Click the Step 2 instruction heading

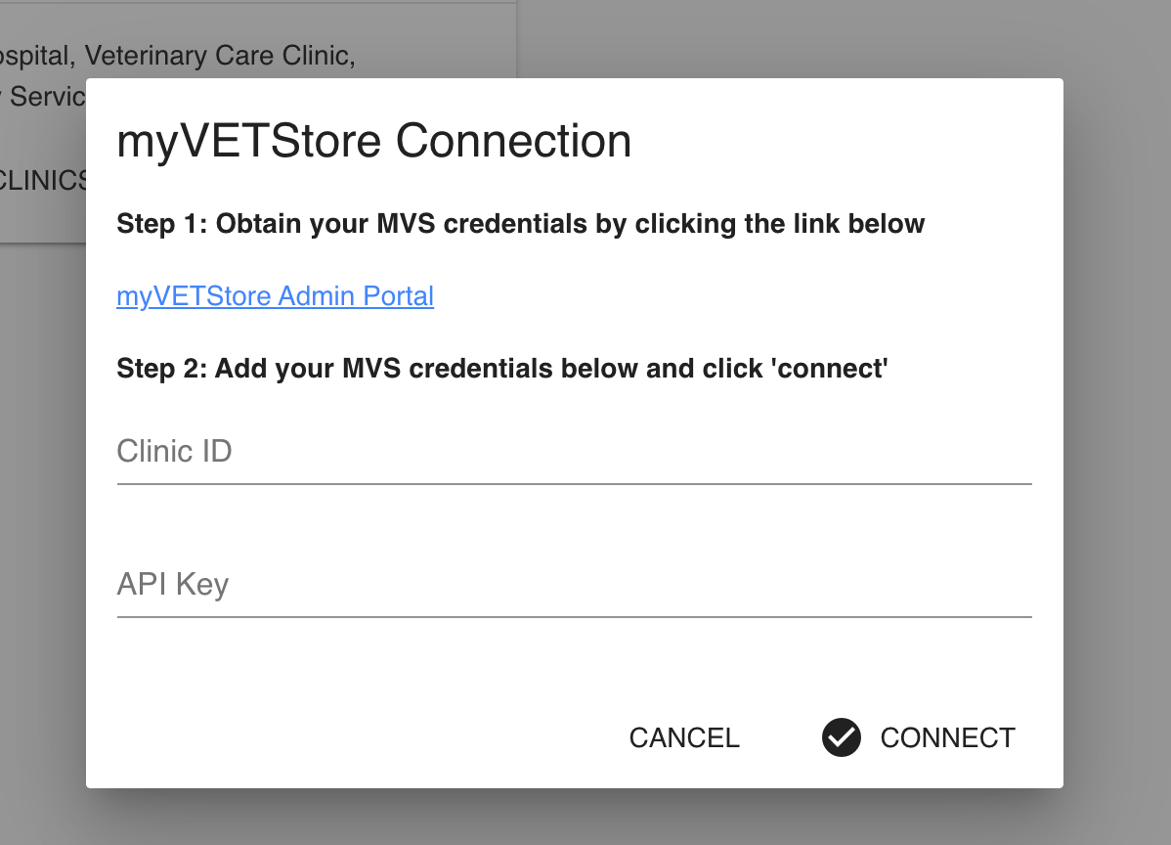point(502,369)
